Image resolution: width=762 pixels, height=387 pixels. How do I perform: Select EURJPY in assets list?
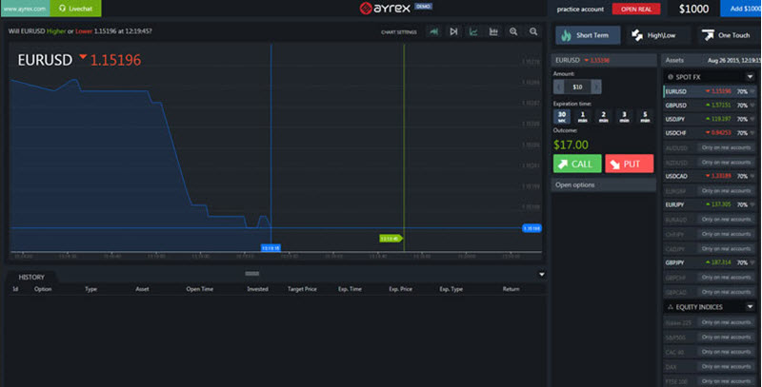pos(710,204)
